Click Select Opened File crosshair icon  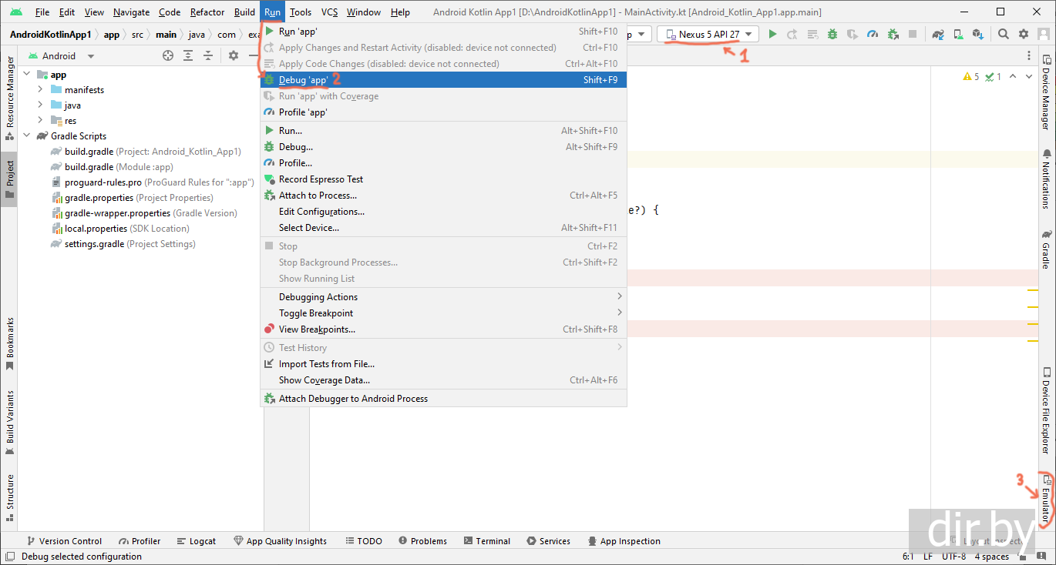point(168,55)
